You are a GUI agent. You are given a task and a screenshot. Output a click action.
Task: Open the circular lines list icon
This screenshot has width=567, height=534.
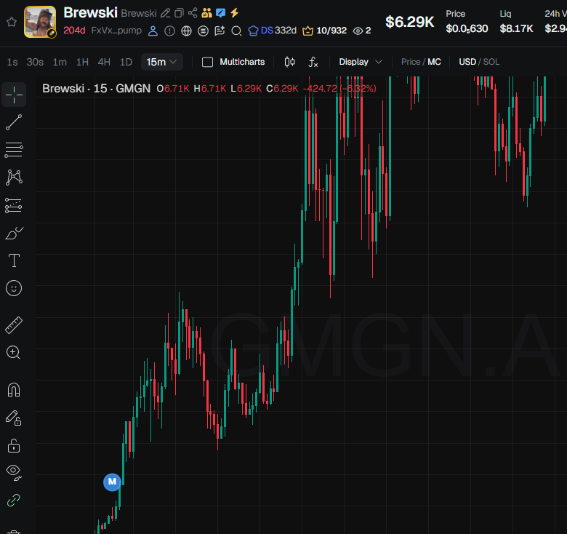pos(204,31)
